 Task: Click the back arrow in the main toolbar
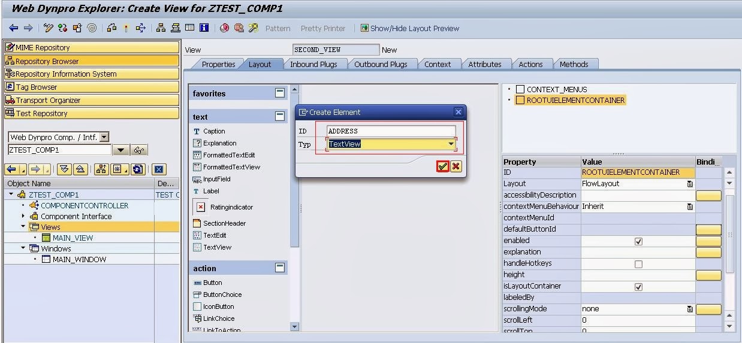click(14, 28)
